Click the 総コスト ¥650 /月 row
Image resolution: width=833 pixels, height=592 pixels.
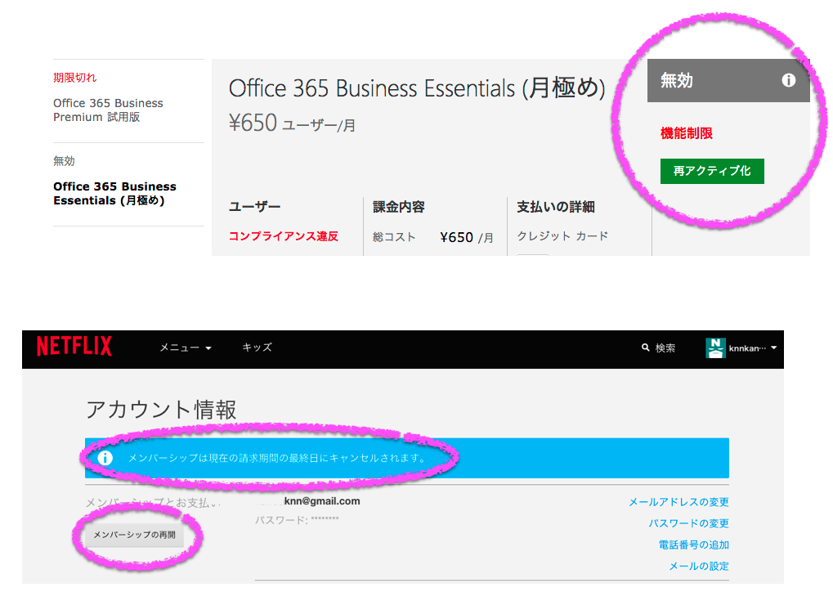tap(433, 237)
